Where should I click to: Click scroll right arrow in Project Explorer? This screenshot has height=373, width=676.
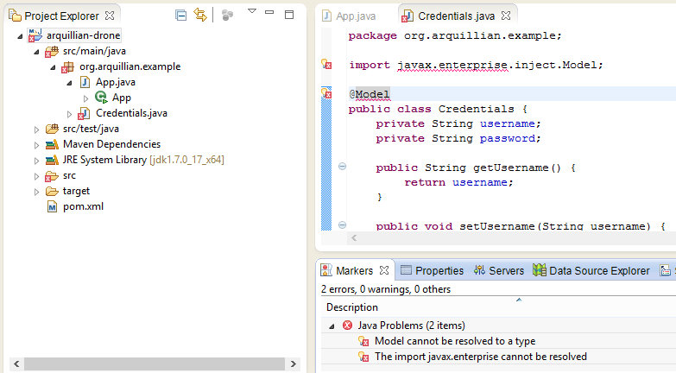point(294,364)
